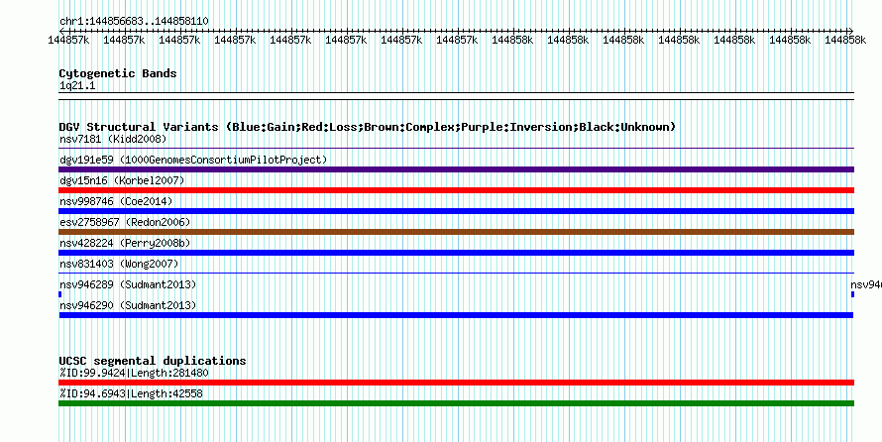The width and height of the screenshot is (882, 442).
Task: Click the nsv998746 (Coe2014) label
Action: (x=116, y=201)
